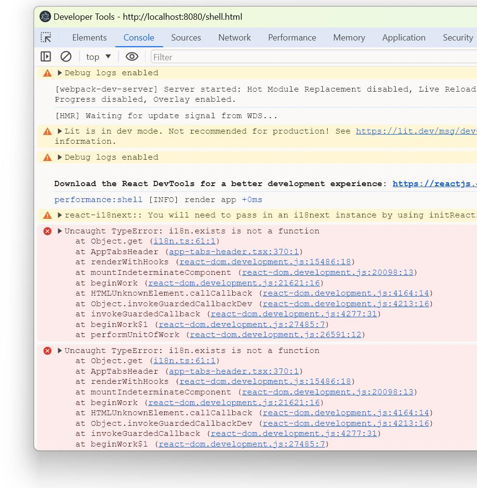Open the Elements tab
This screenshot has width=477, height=488.
point(89,38)
